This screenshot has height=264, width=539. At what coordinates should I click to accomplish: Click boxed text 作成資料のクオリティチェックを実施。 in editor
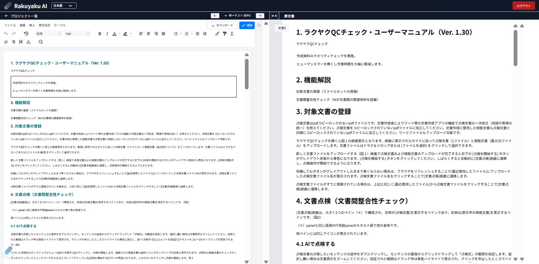35,83
